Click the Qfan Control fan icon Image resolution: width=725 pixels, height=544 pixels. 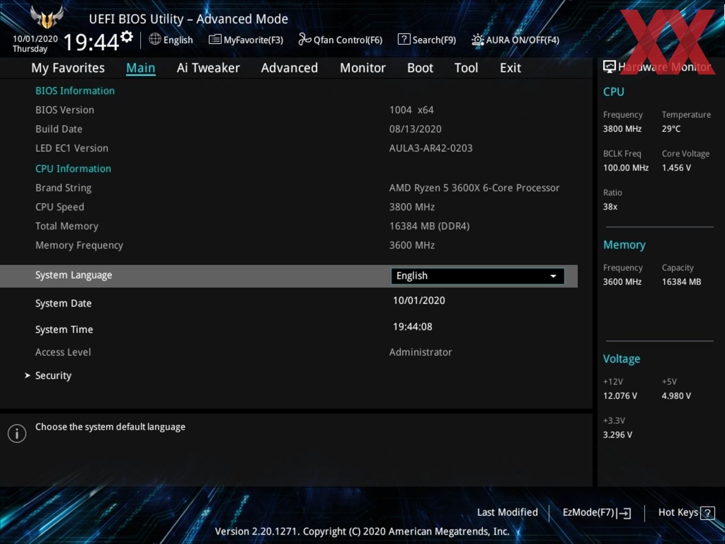point(304,39)
